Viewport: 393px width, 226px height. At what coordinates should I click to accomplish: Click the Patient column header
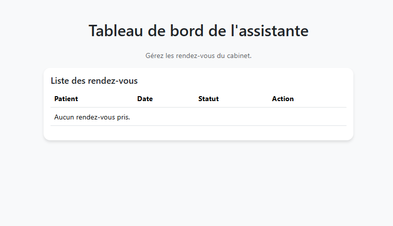[x=66, y=99]
